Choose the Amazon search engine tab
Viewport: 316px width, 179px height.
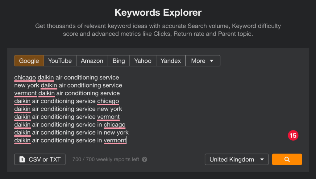tap(92, 61)
